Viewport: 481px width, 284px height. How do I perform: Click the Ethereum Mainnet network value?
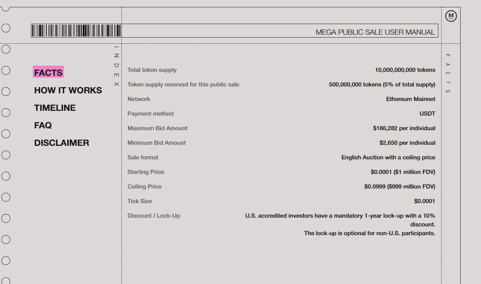tap(410, 99)
